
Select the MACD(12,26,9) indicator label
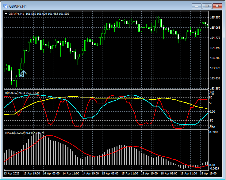click(15, 133)
